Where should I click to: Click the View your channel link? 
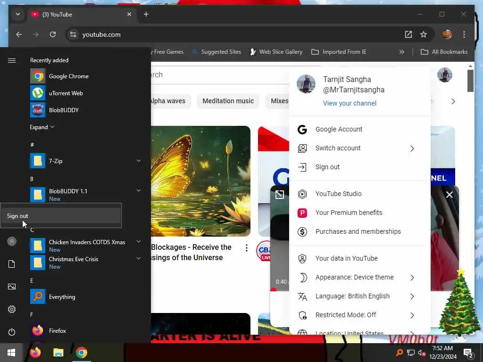pos(350,103)
